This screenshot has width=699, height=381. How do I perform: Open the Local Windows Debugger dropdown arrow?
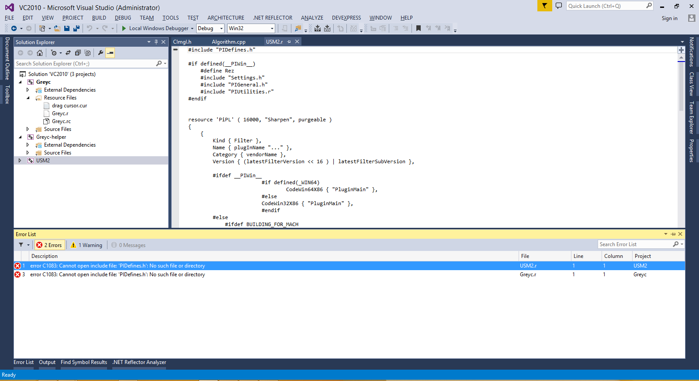click(192, 28)
